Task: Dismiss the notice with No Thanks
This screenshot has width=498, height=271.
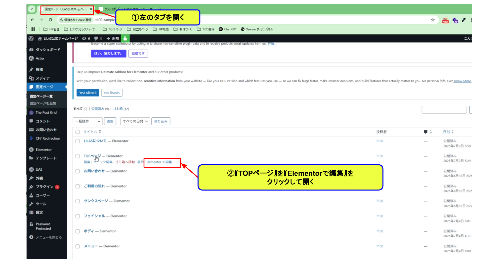Action: pyautogui.click(x=112, y=93)
